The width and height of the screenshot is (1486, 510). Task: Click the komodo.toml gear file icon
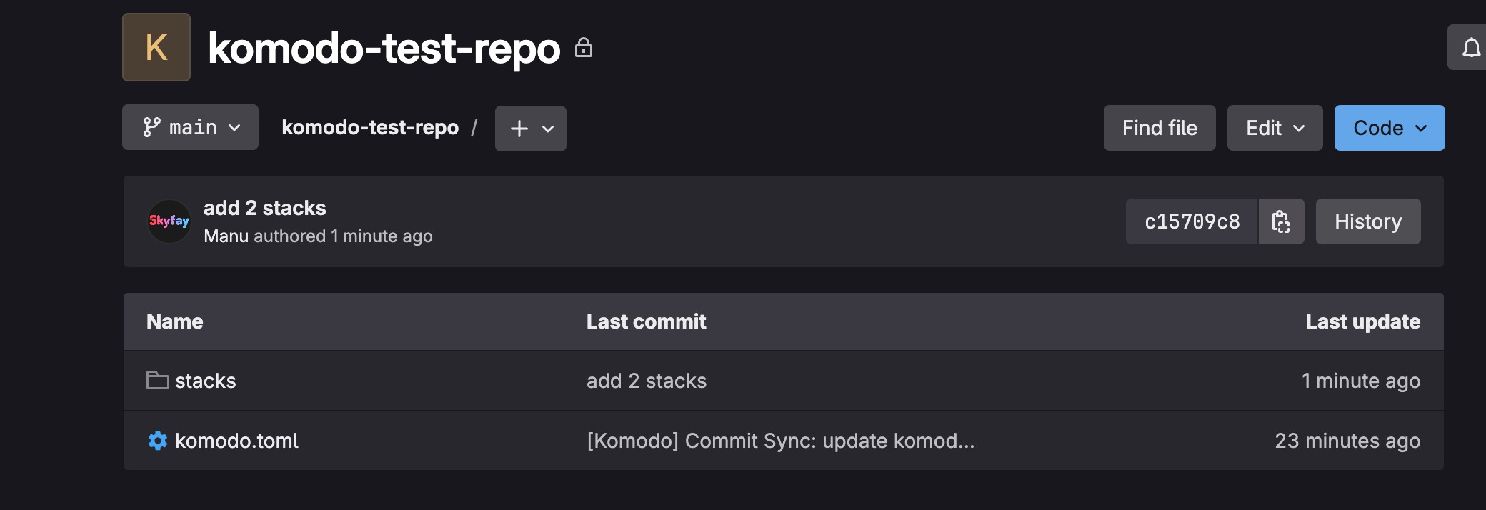click(x=157, y=441)
